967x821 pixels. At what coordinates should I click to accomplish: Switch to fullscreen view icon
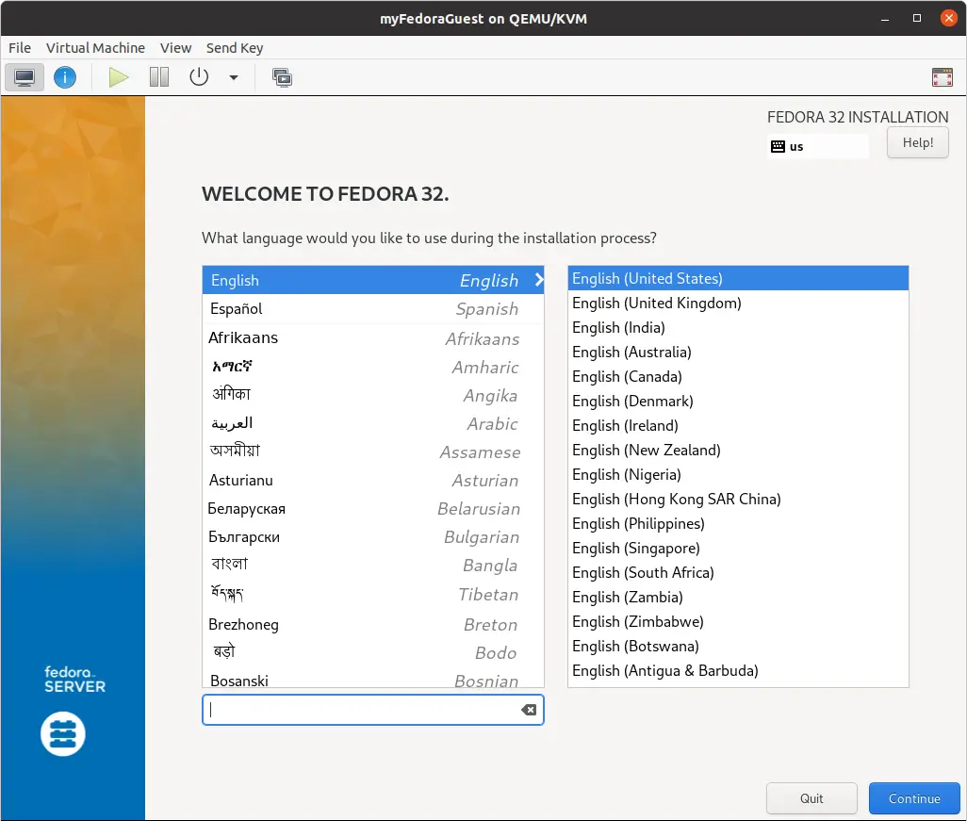[x=942, y=77]
